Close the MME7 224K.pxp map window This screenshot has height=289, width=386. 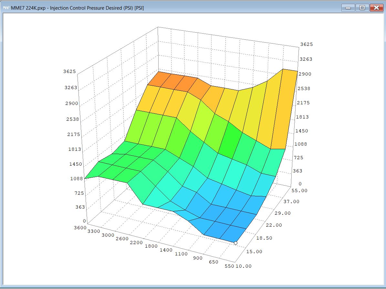click(x=377, y=7)
